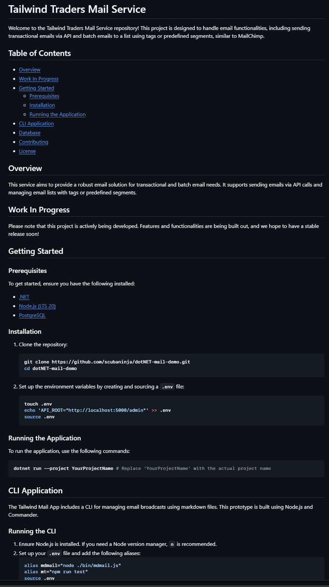Click the License link
Image resolution: width=329 pixels, height=587 pixels.
pyautogui.click(x=27, y=151)
